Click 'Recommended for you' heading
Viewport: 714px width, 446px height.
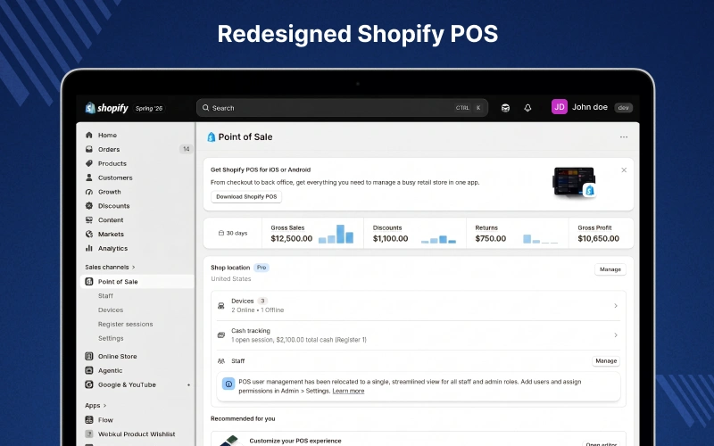(243, 418)
